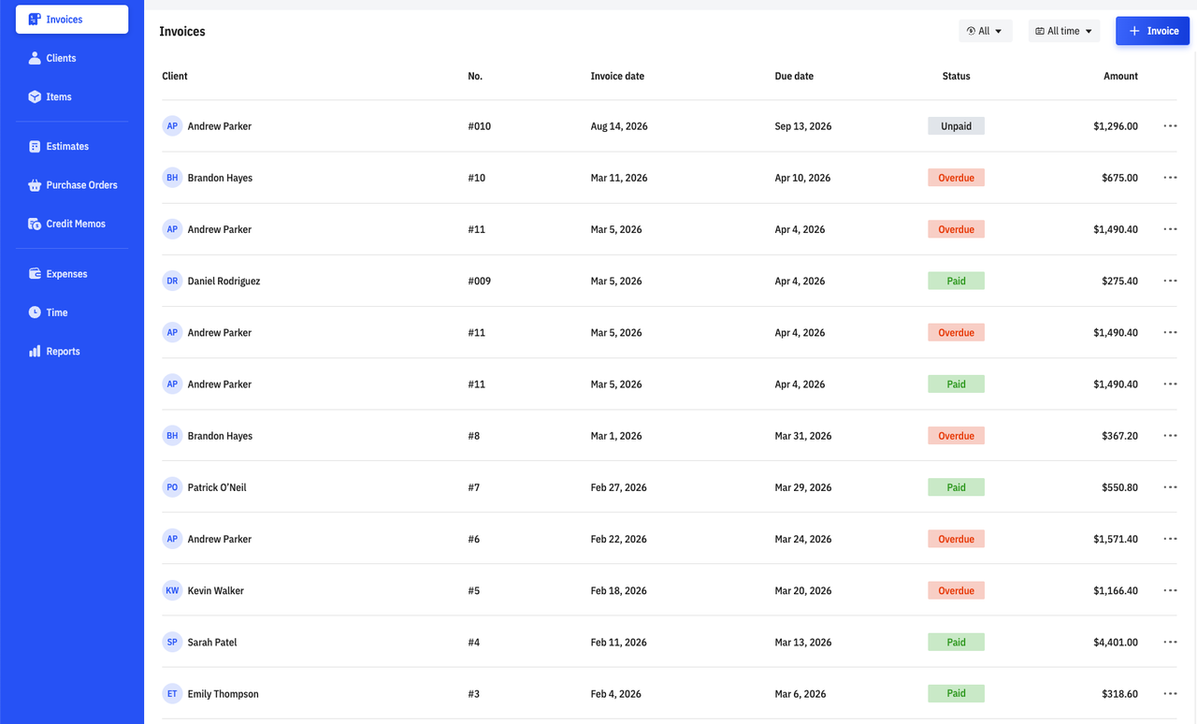Click invoice number #7
This screenshot has width=1197, height=724.
(x=474, y=487)
